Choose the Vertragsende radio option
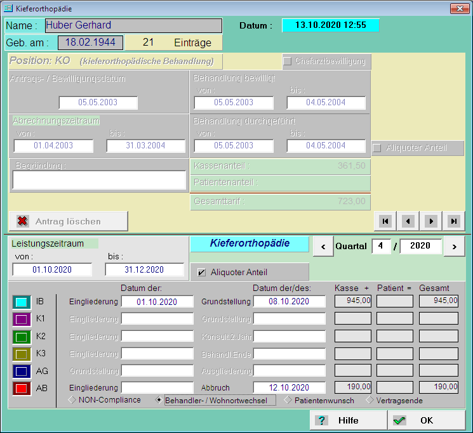 point(370,400)
